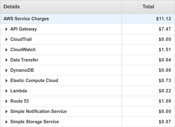
Task: Click the API Gateway label
Action: (23, 29)
